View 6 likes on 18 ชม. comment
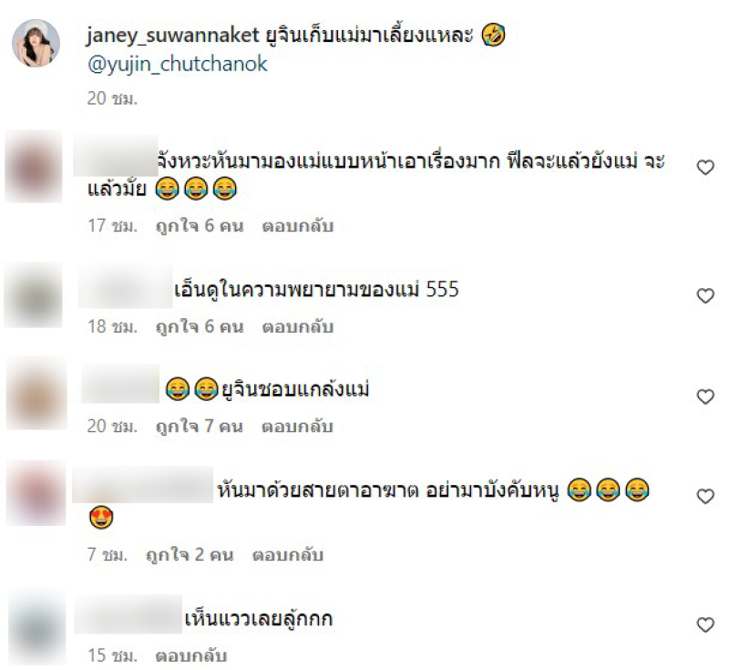The height and width of the screenshot is (670, 729). [200, 327]
